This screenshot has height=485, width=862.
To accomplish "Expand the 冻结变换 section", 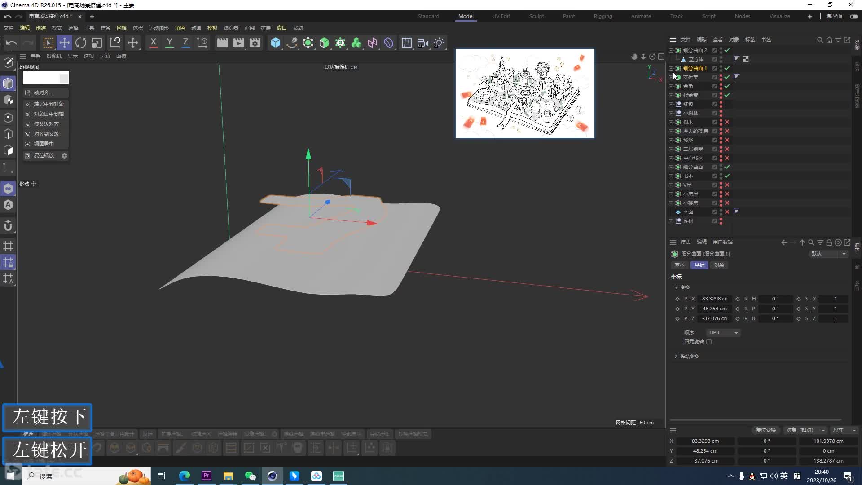I will pyautogui.click(x=676, y=357).
